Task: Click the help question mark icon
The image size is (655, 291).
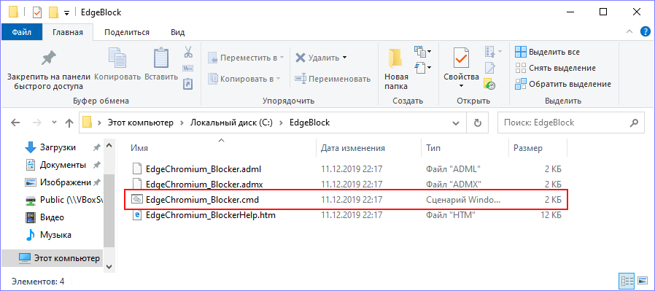Action: [x=646, y=32]
